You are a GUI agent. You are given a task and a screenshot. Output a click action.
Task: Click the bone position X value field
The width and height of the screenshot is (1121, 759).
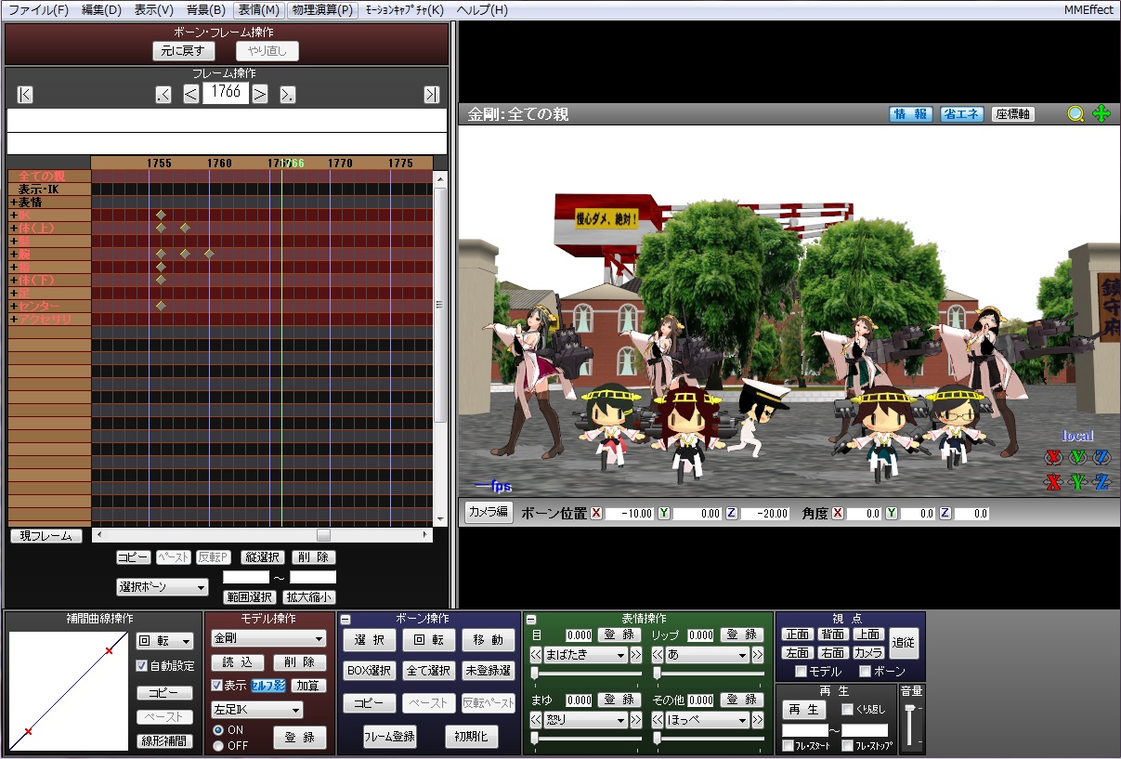pos(630,514)
